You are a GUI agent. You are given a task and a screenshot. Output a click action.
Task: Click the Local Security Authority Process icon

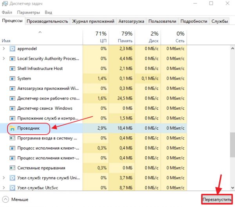tap(12, 59)
